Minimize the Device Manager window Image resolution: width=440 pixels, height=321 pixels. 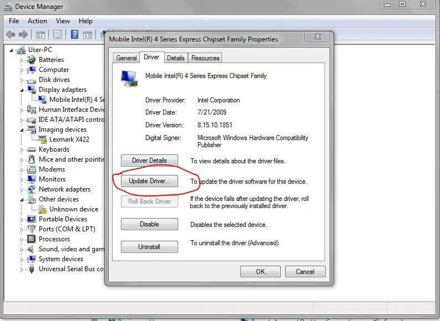387,4
